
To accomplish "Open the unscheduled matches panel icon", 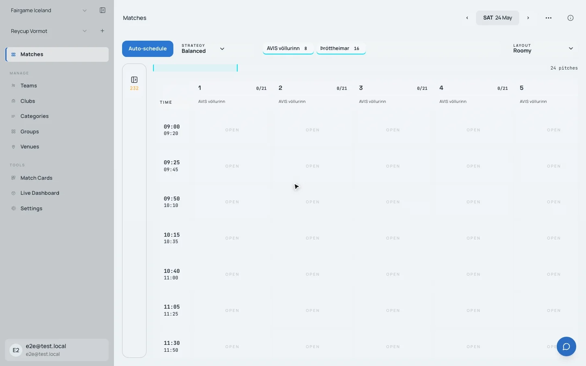I will pyautogui.click(x=134, y=80).
